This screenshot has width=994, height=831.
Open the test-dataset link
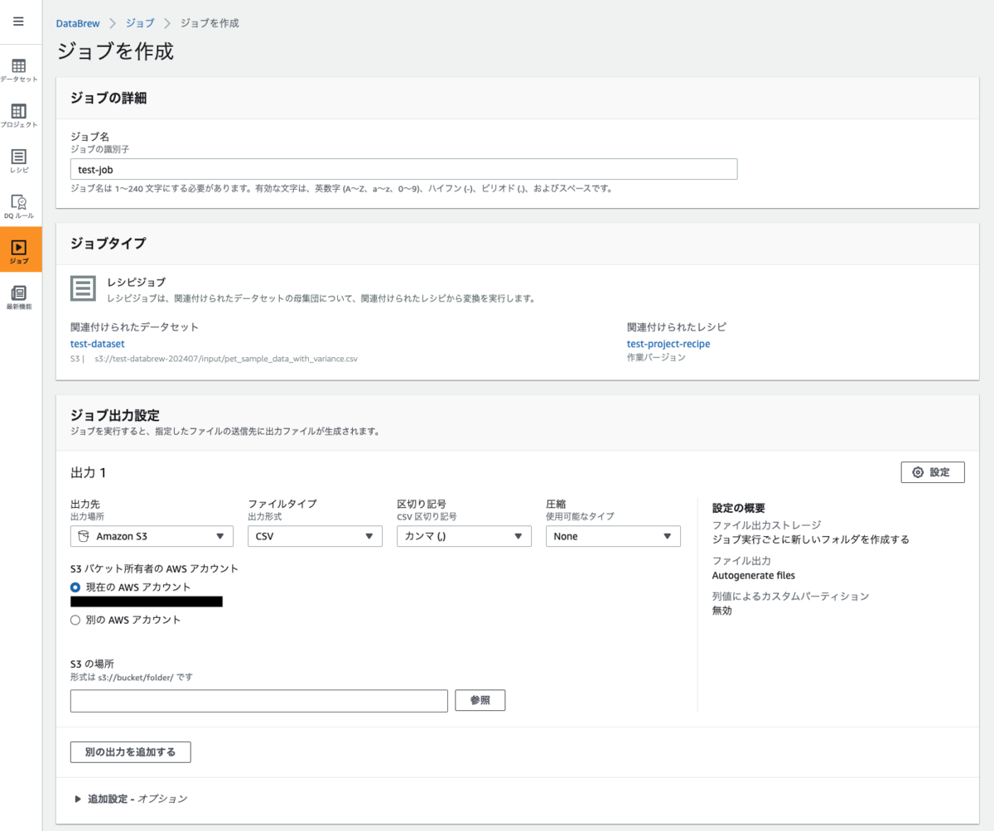tap(98, 343)
